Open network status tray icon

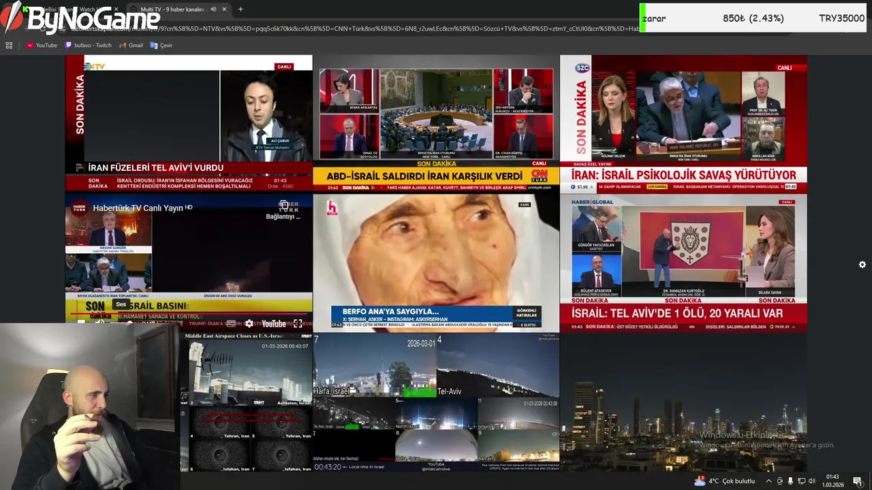click(x=801, y=481)
